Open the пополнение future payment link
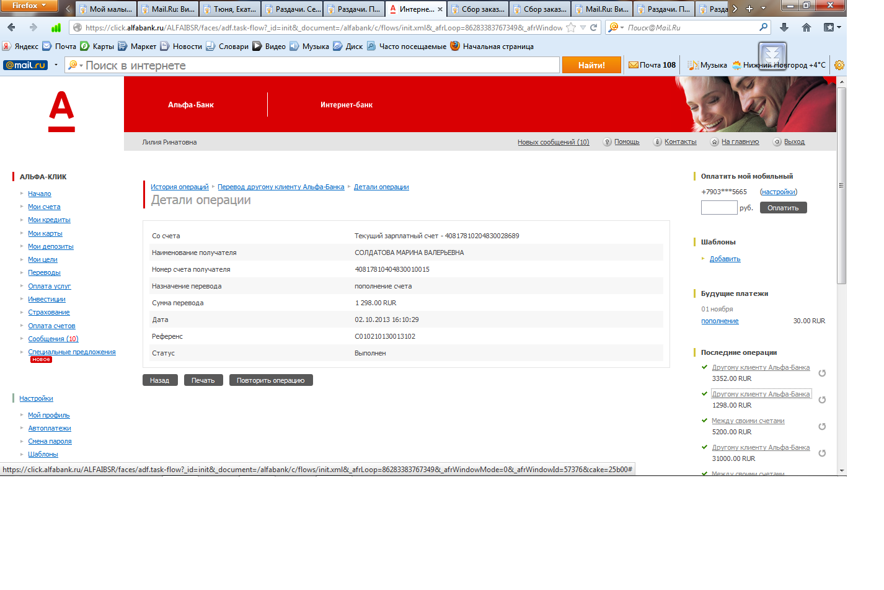The height and width of the screenshot is (590, 884). tap(720, 321)
